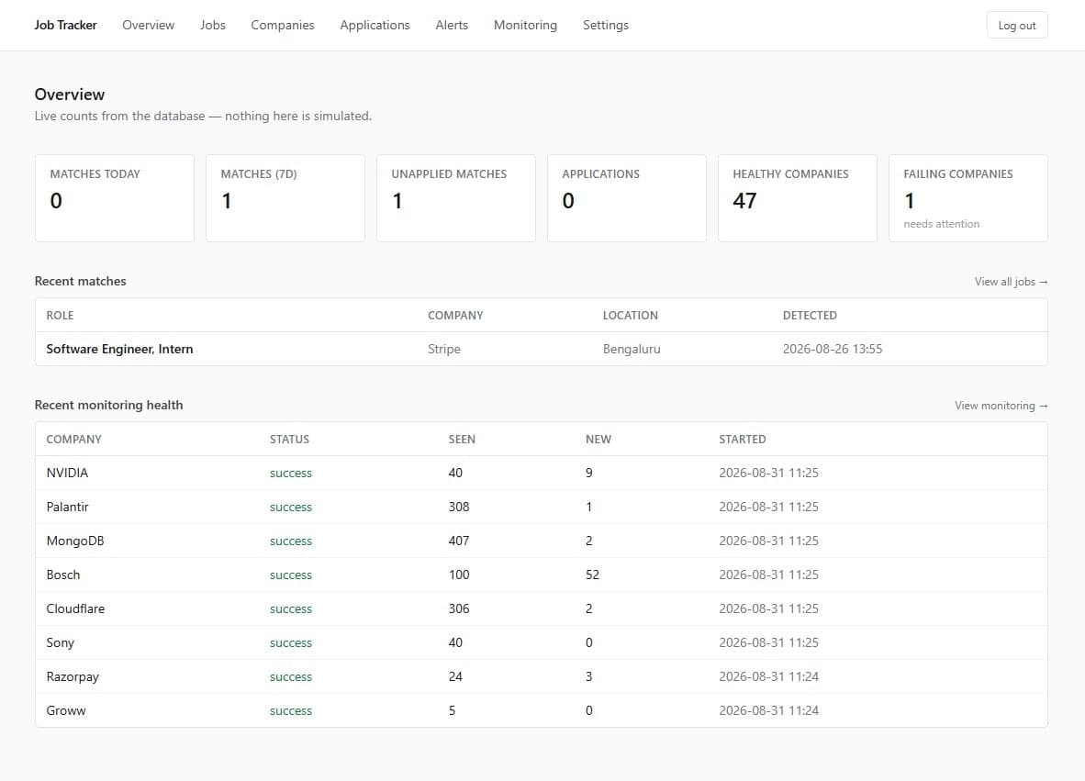The width and height of the screenshot is (1085, 781).
Task: Click the STATUS column header
Action: [x=289, y=440]
